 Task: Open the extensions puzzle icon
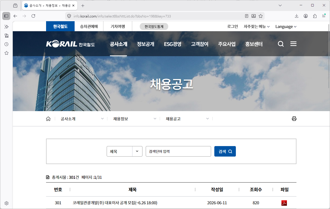[315, 16]
